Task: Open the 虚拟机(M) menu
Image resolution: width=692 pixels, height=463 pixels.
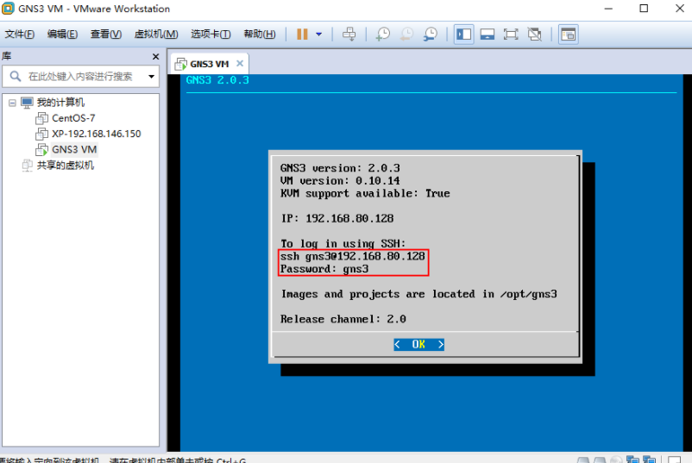Action: coord(156,34)
